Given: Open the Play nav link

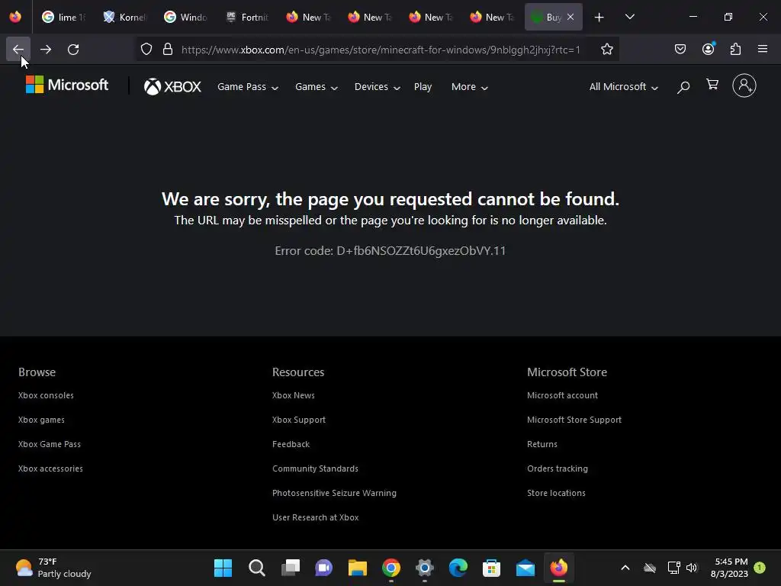Looking at the screenshot, I should pyautogui.click(x=423, y=87).
